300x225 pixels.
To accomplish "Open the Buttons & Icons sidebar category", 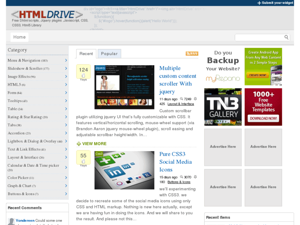I will coord(23,194).
